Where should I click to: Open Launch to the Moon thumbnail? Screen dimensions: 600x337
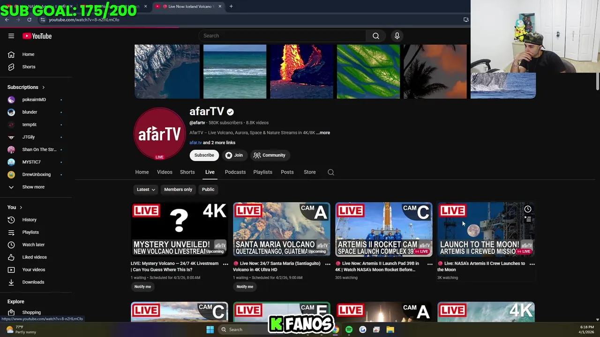point(486,229)
